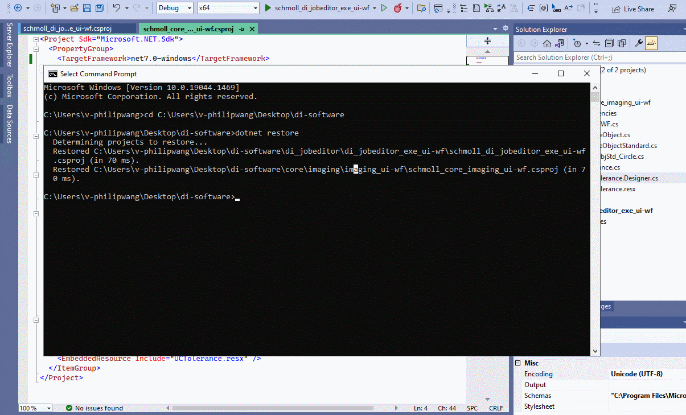Click Solution Explorer Home icon
The height and width of the screenshot is (415, 686).
[547, 43]
